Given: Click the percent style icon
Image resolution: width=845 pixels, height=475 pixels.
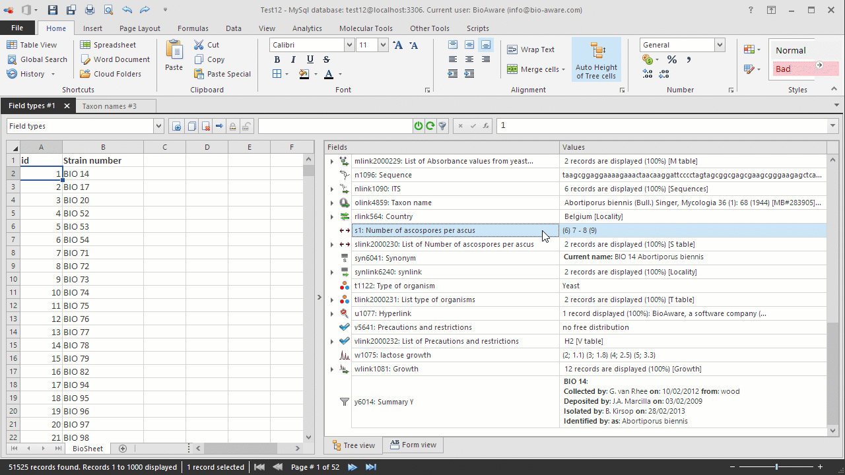Looking at the screenshot, I should click(671, 59).
